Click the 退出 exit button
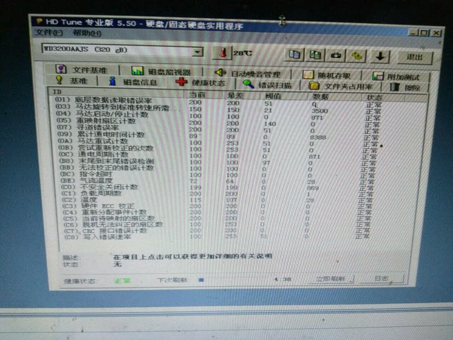453x340 pixels. [415, 57]
